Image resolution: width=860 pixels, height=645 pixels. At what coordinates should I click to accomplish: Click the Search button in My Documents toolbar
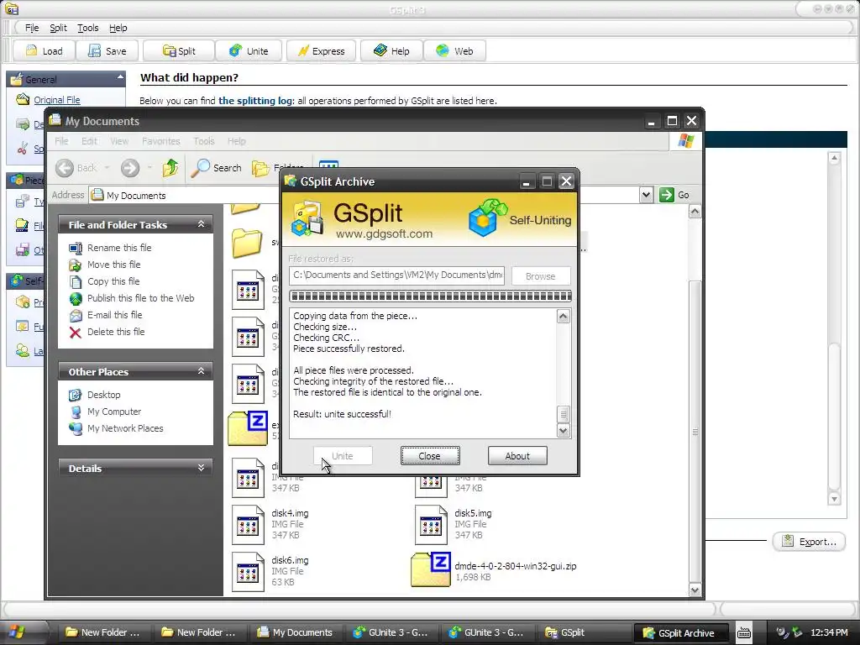[216, 168]
